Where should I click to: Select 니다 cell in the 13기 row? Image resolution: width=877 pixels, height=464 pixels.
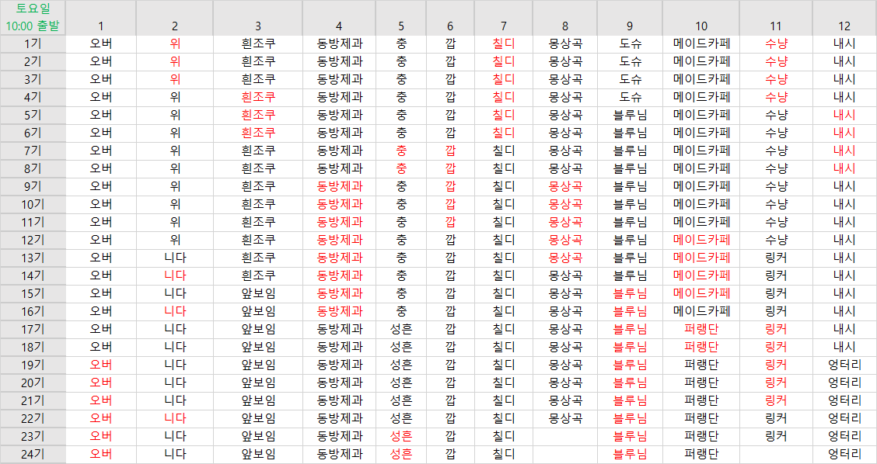(175, 258)
